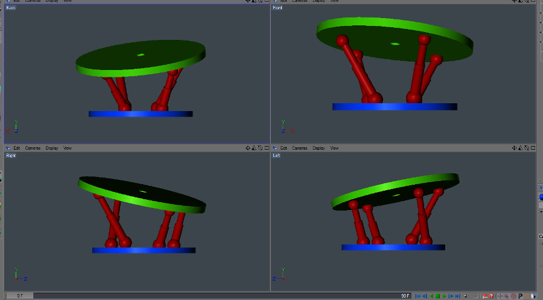The height and width of the screenshot is (300, 543).
Task: Open Cameras menu in Left viewport
Action: (300, 148)
